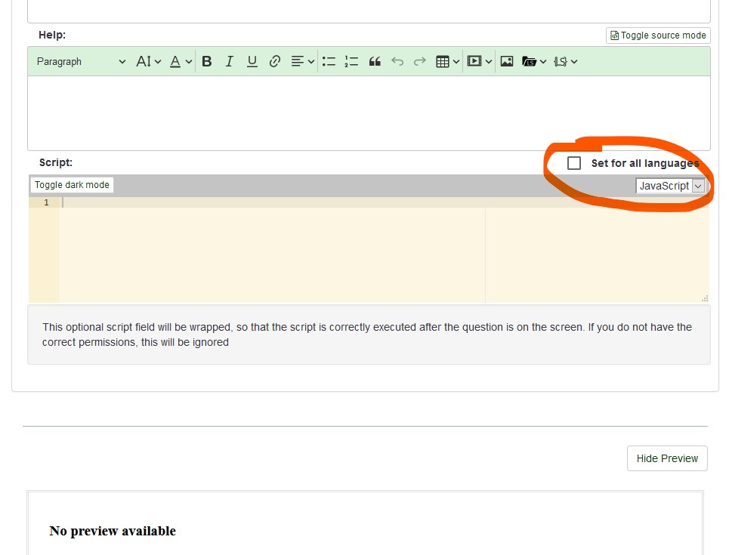The width and height of the screenshot is (729, 555).
Task: Open the Paragraph heading style dropdown
Action: 81,61
